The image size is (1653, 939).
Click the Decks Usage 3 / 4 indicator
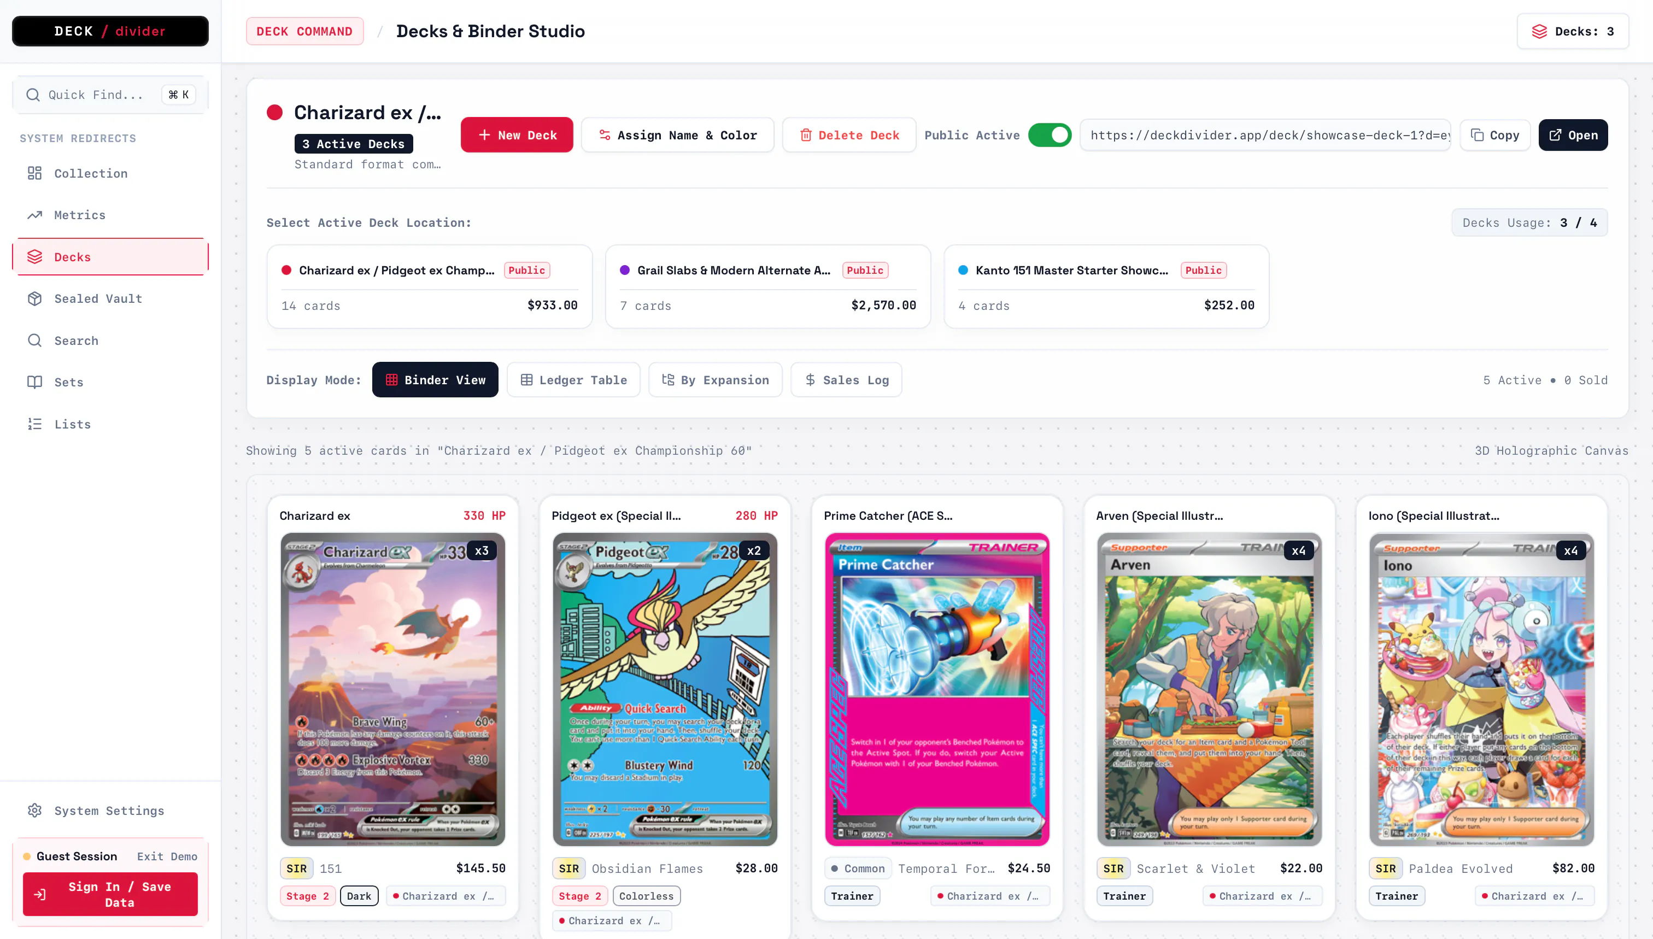click(x=1529, y=222)
